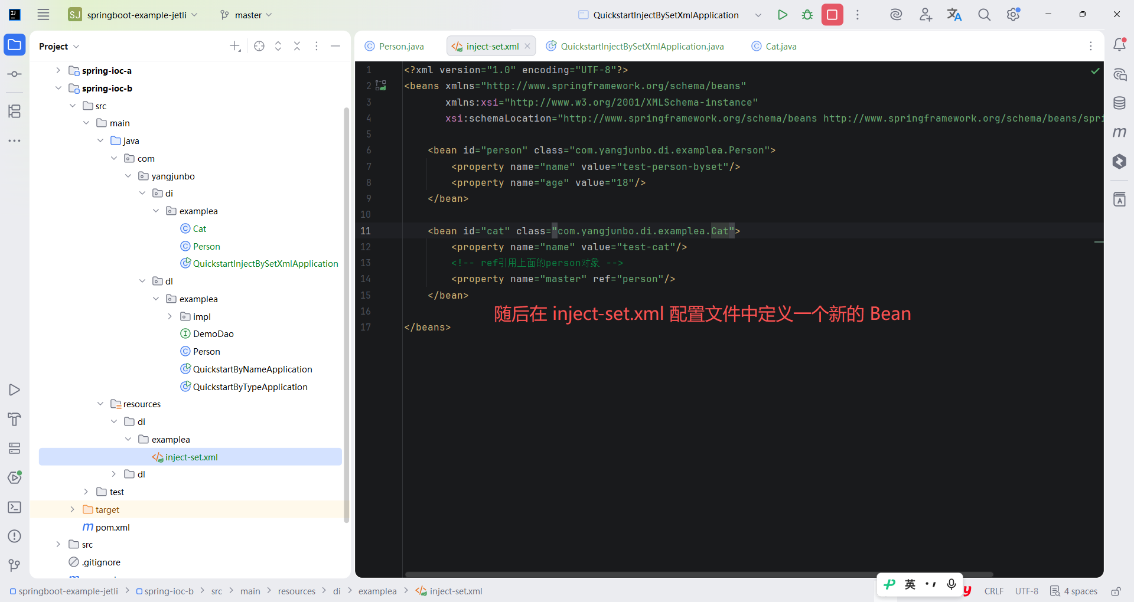This screenshot has width=1134, height=602.
Task: Hide the Project panel
Action: [x=335, y=46]
